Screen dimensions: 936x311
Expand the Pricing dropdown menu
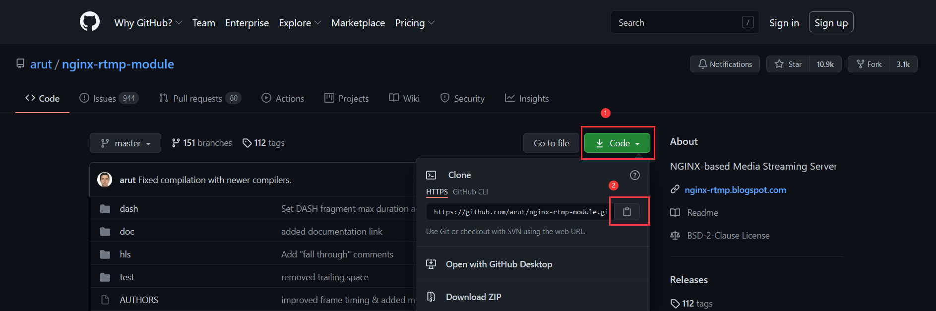pos(415,23)
